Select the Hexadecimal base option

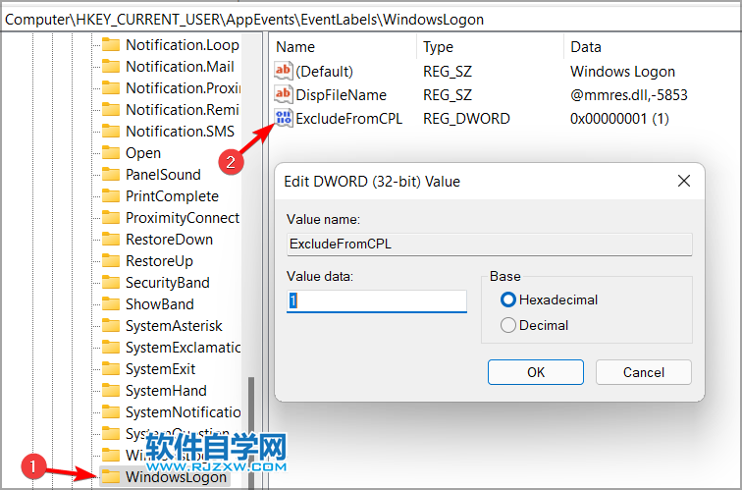click(508, 299)
